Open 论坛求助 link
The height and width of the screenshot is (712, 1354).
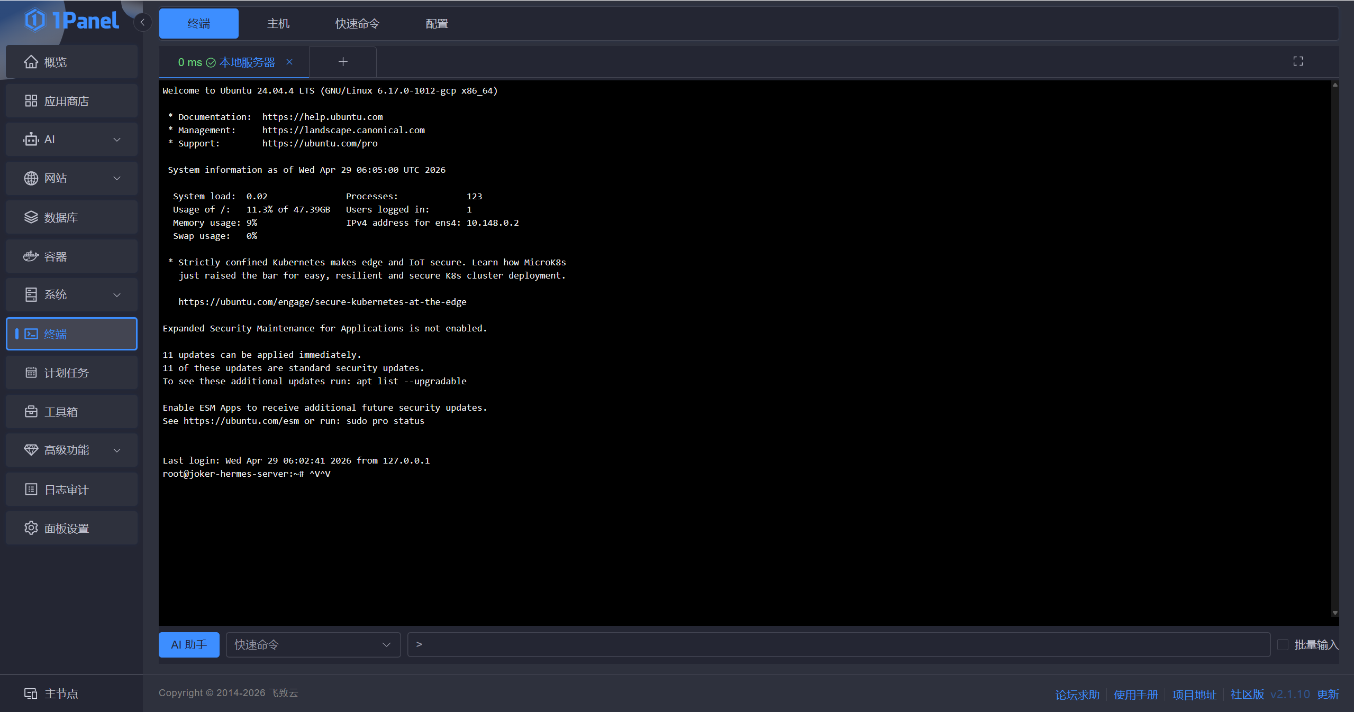click(1077, 694)
